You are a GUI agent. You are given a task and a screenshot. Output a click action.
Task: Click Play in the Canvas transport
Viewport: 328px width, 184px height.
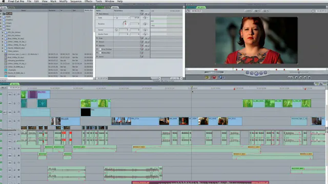click(x=256, y=74)
